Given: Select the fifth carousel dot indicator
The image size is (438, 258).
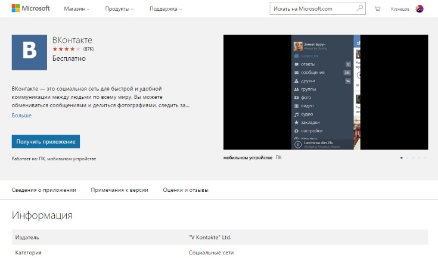Looking at the screenshot, I should pos(425,158).
